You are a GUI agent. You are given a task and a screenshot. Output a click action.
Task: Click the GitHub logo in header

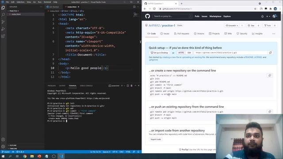point(147,16)
